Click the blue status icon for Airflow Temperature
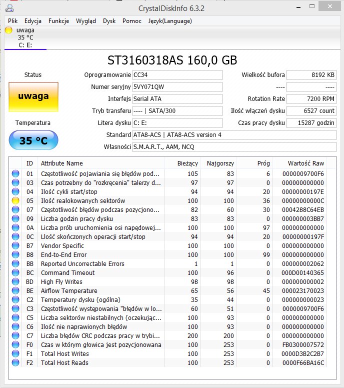 point(15,291)
